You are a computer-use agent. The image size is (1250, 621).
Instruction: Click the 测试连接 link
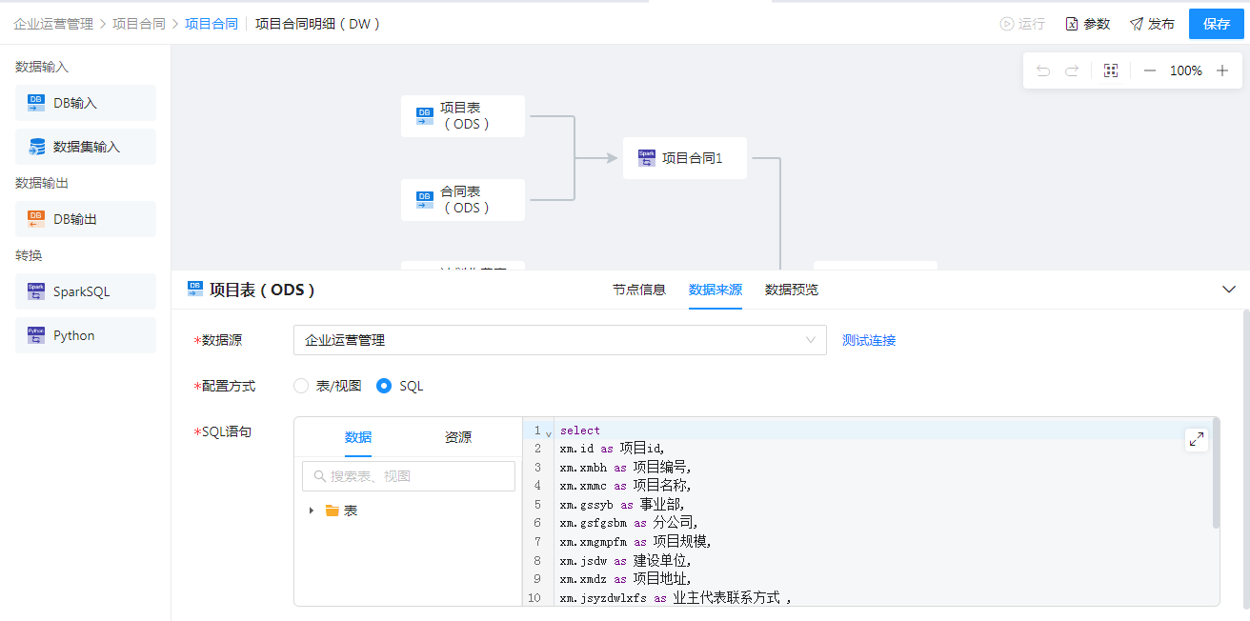pos(869,340)
